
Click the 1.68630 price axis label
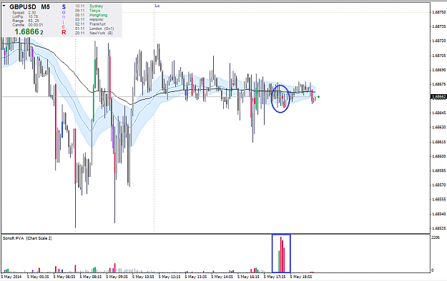[x=438, y=128]
